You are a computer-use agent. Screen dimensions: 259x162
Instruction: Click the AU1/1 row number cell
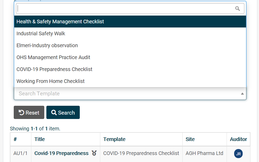click(20, 153)
